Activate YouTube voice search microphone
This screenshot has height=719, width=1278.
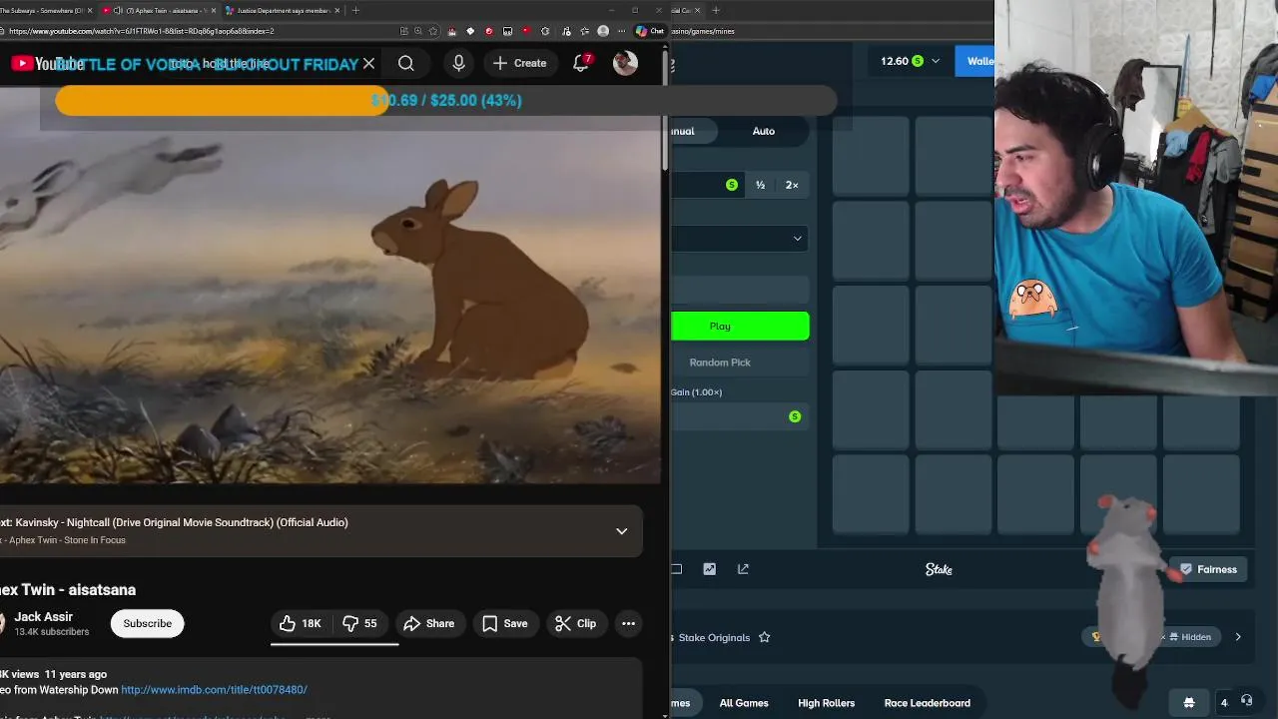click(458, 63)
